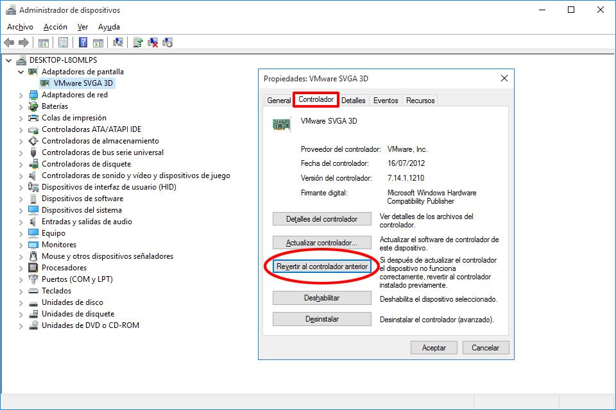Click driver version 7.14.1.1210 text

tap(406, 178)
